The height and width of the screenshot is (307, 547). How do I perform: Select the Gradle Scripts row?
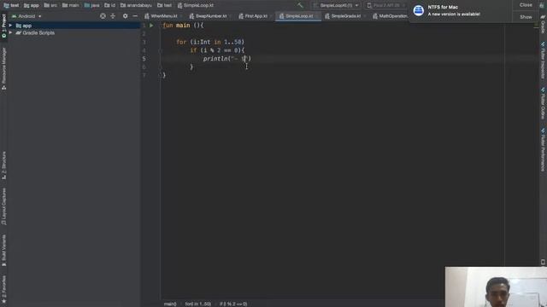[74, 32]
